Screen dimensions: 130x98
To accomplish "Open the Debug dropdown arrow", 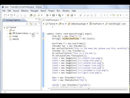I will pyautogui.click(x=50, y=15).
